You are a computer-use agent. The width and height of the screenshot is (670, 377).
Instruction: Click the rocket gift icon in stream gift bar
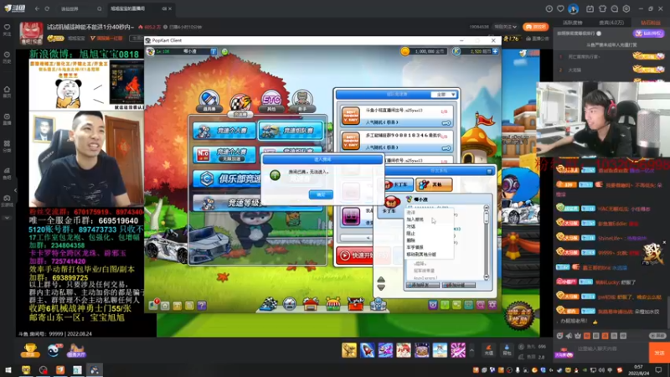point(367,350)
